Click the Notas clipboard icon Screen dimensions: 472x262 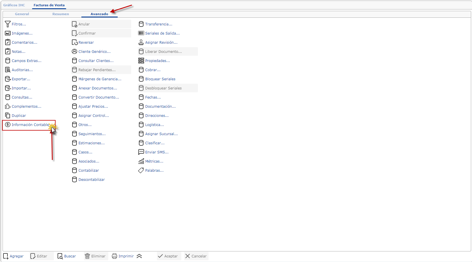click(8, 52)
